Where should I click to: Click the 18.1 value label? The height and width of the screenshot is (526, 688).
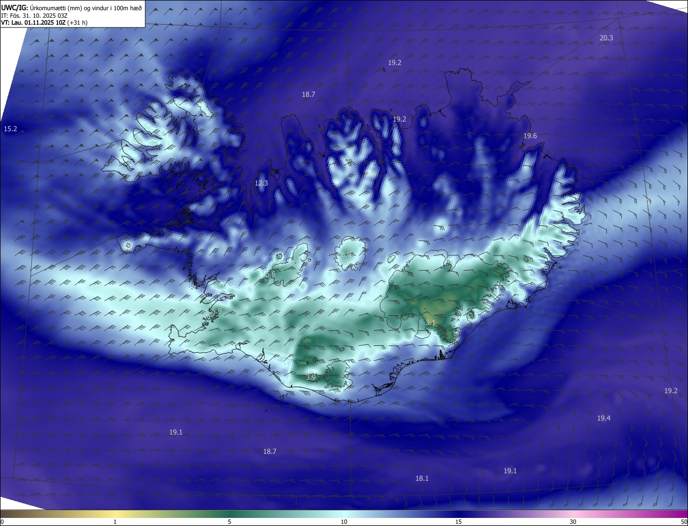point(422,478)
